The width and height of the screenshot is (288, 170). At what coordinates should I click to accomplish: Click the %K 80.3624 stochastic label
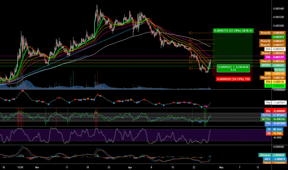(x=274, y=130)
